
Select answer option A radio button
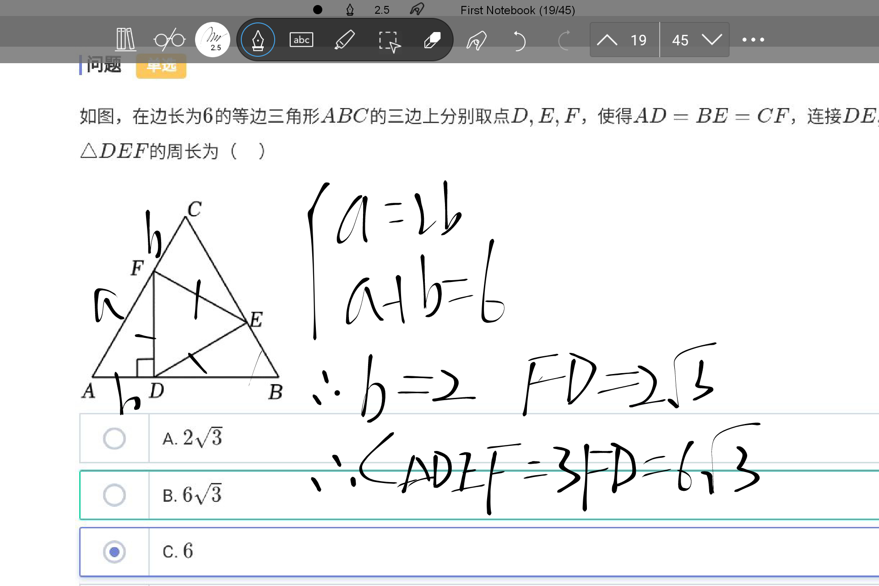point(114,438)
